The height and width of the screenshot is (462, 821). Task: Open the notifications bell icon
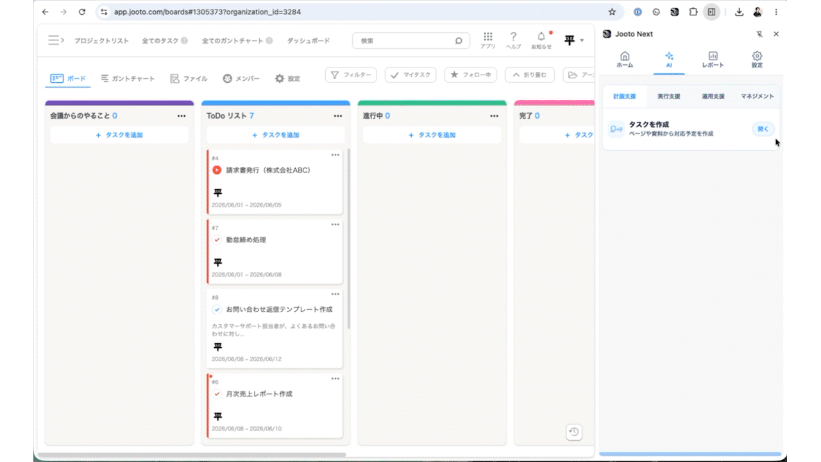(x=541, y=37)
